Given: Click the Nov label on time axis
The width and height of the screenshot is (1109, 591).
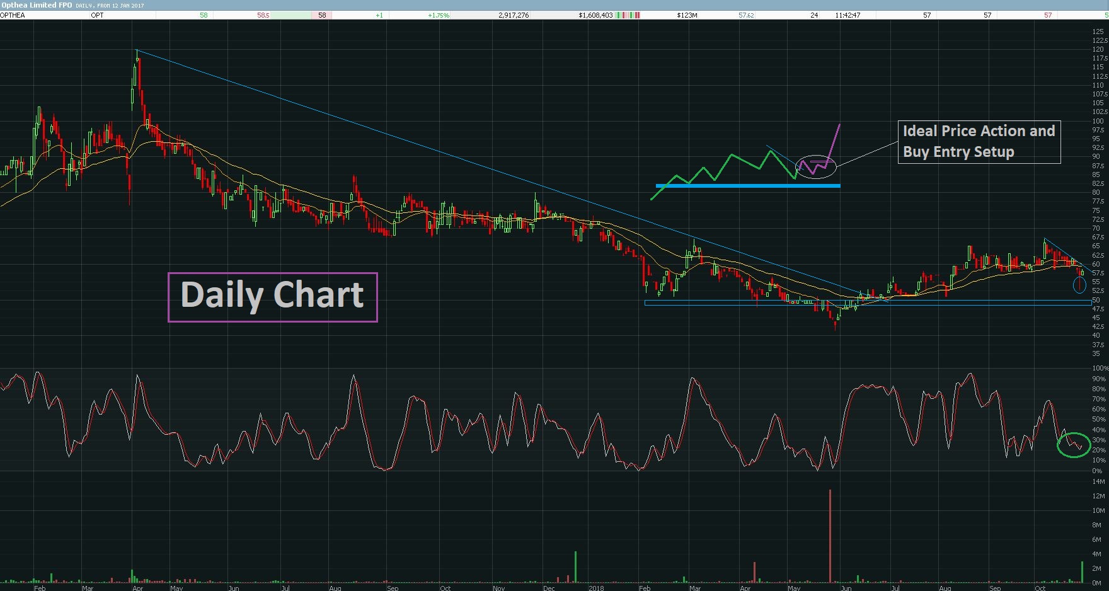Looking at the screenshot, I should point(498,588).
